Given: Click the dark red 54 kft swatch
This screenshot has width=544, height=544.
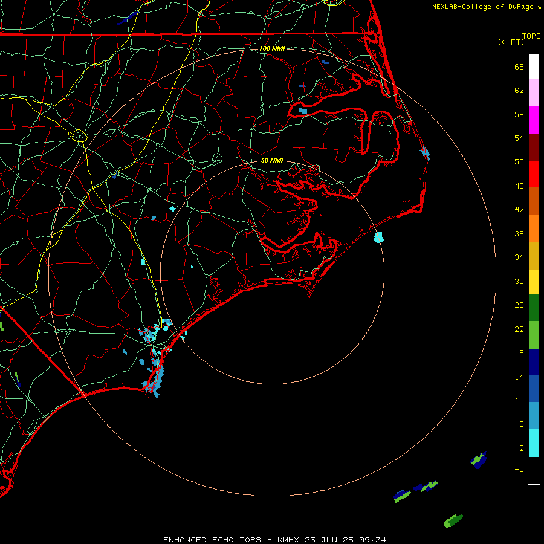Looking at the screenshot, I should pyautogui.click(x=534, y=147).
